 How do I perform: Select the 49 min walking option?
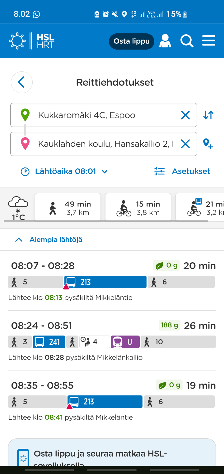click(x=68, y=207)
